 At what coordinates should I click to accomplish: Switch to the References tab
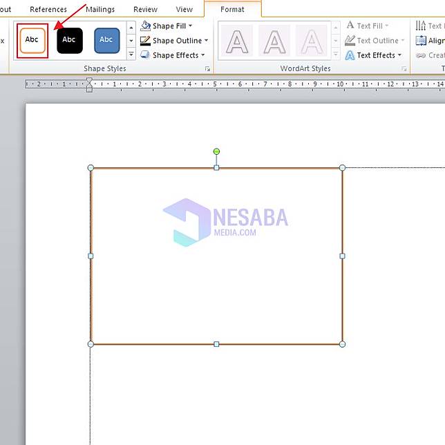point(48,10)
